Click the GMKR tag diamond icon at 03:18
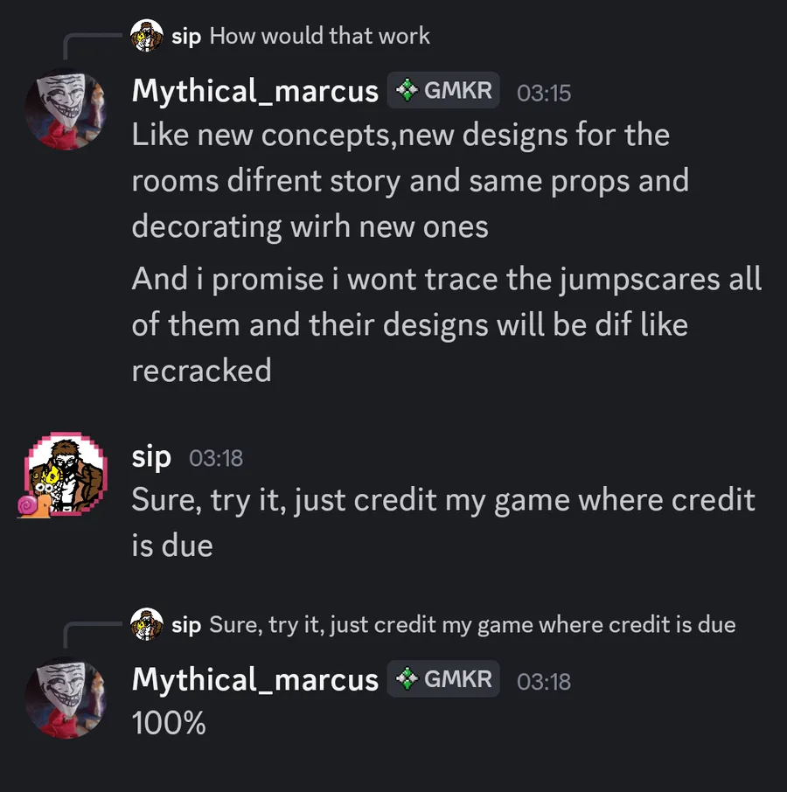Image resolution: width=787 pixels, height=792 pixels. pyautogui.click(x=407, y=679)
